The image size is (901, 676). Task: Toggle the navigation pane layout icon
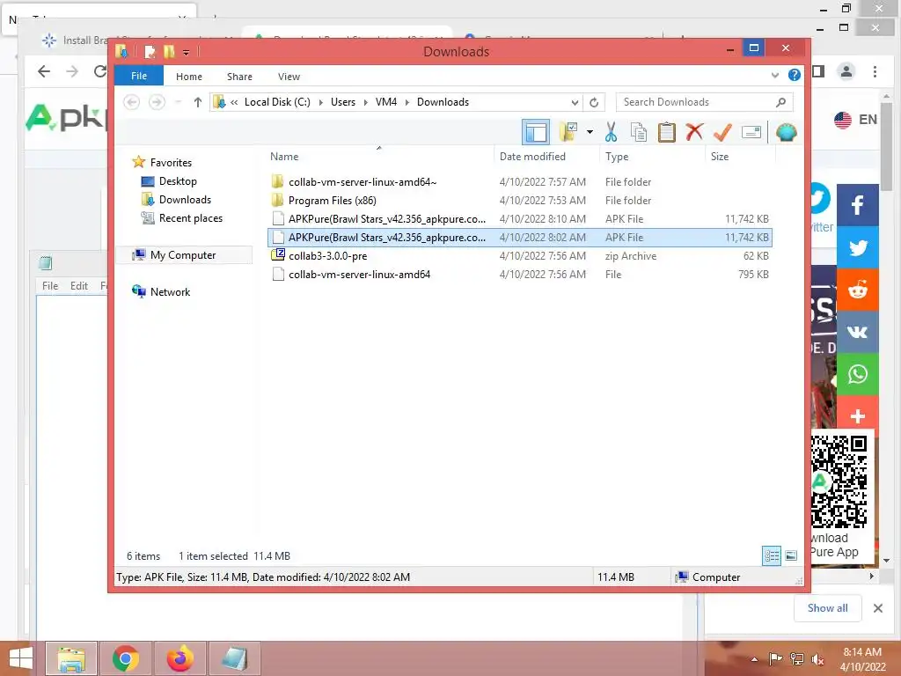[536, 133]
